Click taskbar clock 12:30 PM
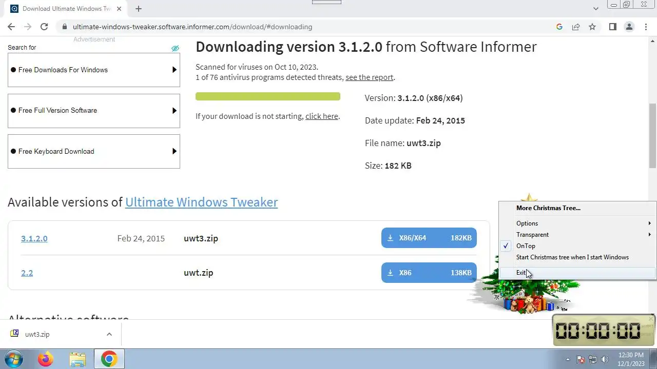 point(631,359)
